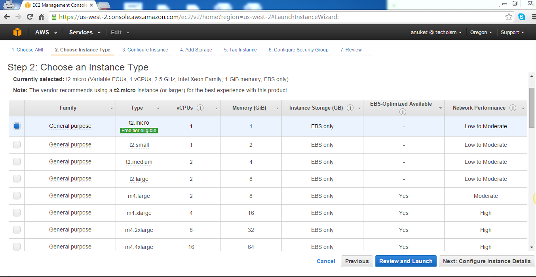Viewport: 536px width, 277px height.
Task: Click the Cancel link
Action: (x=326, y=261)
